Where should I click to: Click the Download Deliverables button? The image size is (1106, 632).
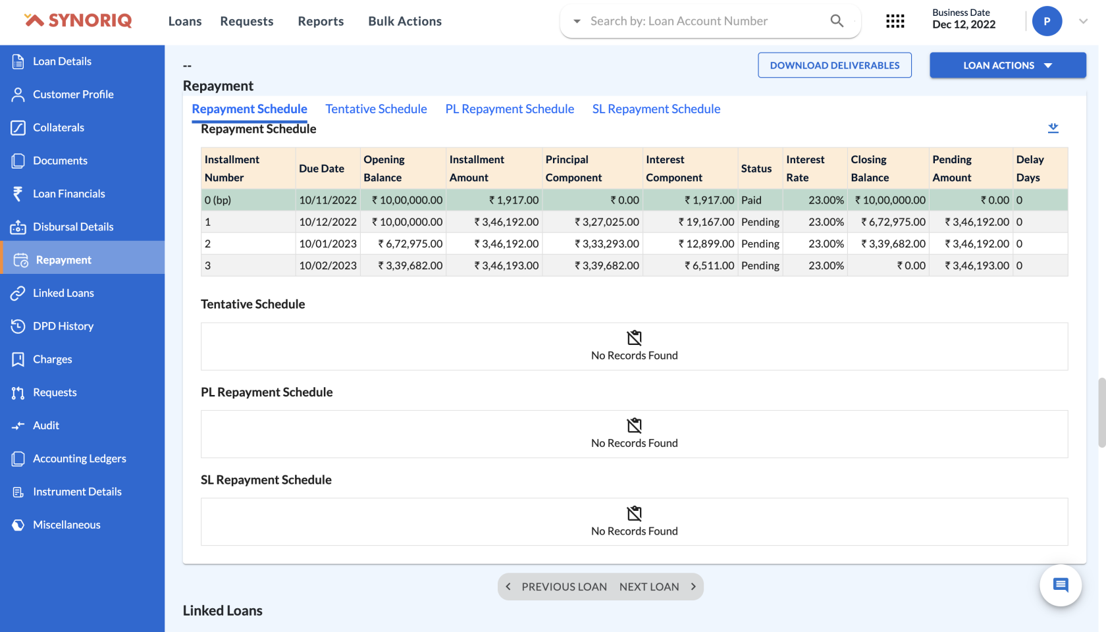[x=835, y=65]
